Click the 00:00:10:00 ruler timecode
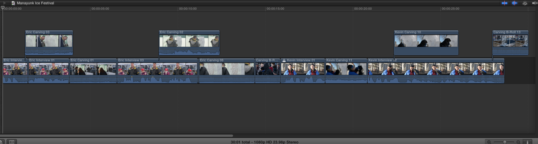Image resolution: width=538 pixels, height=144 pixels. [188, 9]
